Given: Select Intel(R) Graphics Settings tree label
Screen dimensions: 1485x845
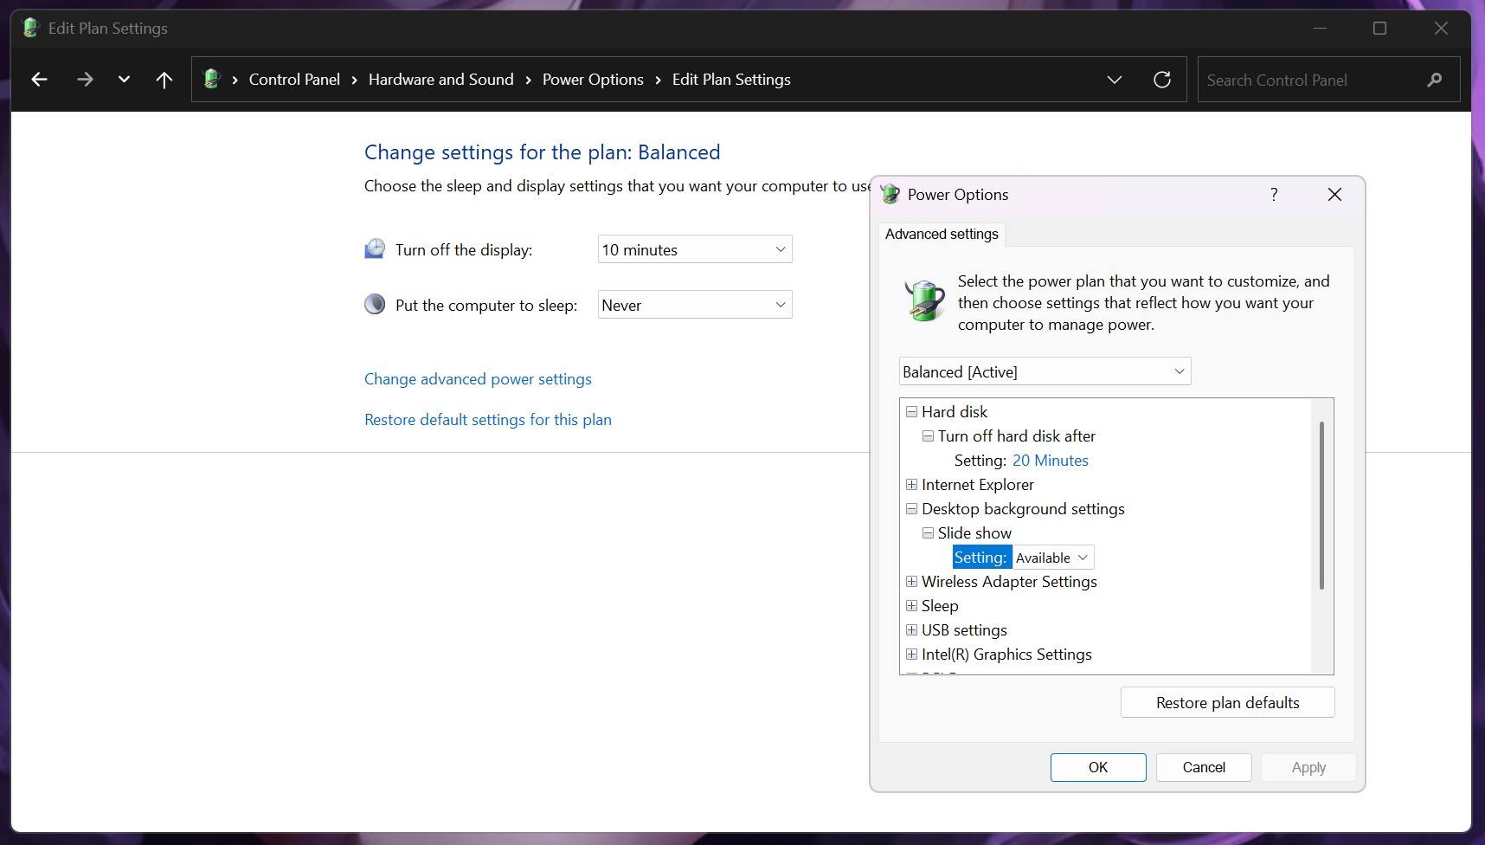Looking at the screenshot, I should pos(1006,655).
